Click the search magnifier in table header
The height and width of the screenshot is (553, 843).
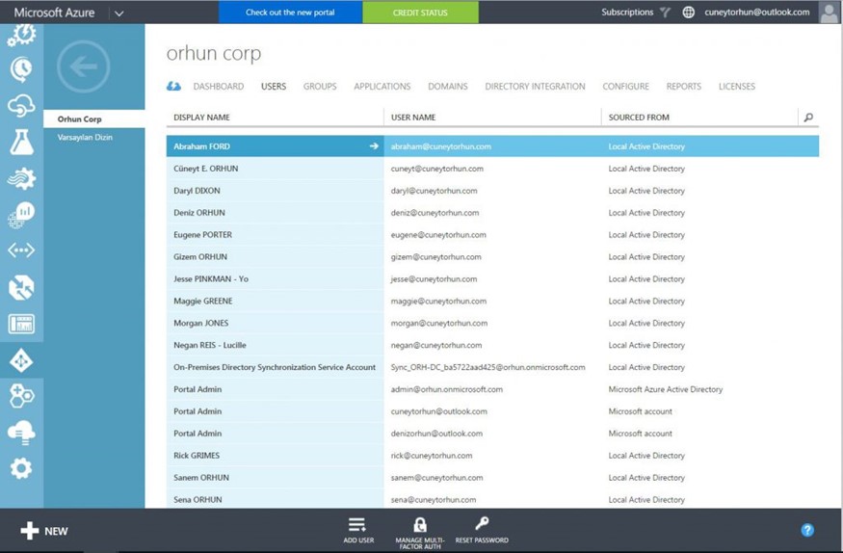pos(808,118)
